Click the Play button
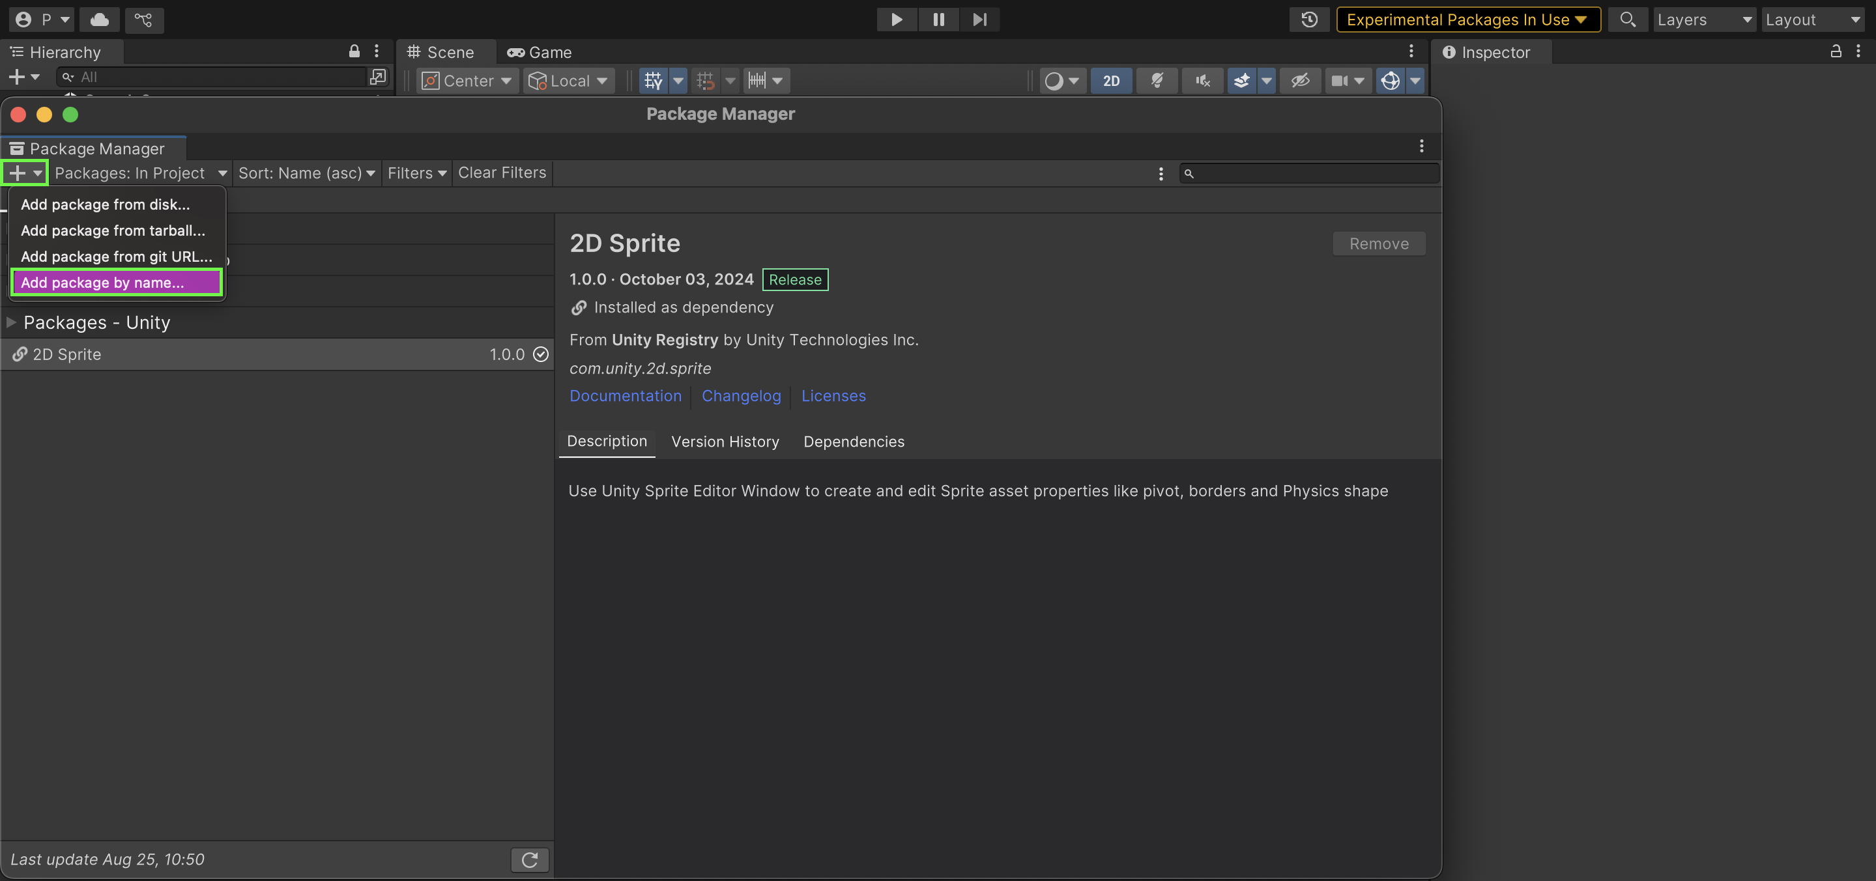 coord(897,20)
